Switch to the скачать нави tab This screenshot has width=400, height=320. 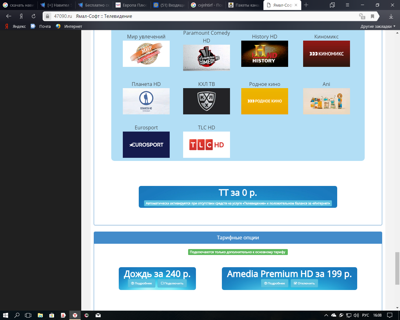(19, 5)
